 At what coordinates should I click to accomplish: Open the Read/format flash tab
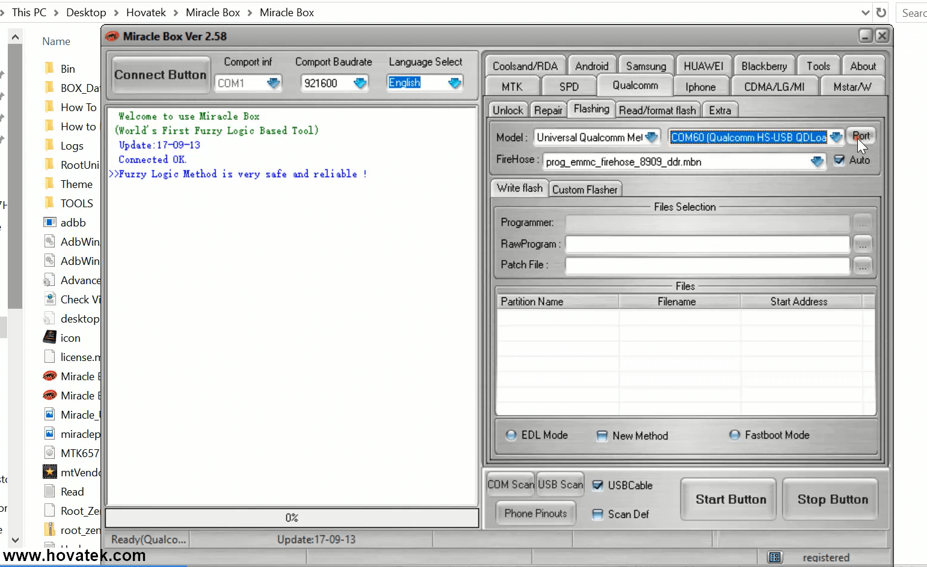click(x=657, y=111)
